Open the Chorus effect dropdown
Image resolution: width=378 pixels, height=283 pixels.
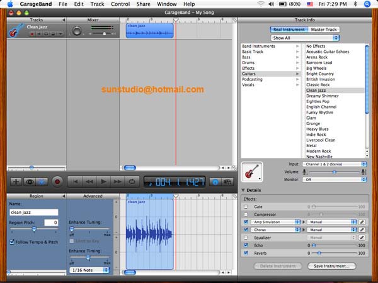275,230
